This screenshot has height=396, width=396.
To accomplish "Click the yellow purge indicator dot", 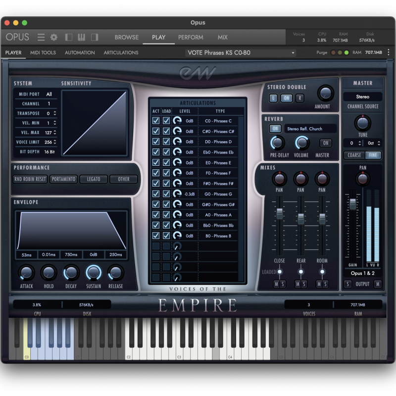I will click(x=340, y=52).
